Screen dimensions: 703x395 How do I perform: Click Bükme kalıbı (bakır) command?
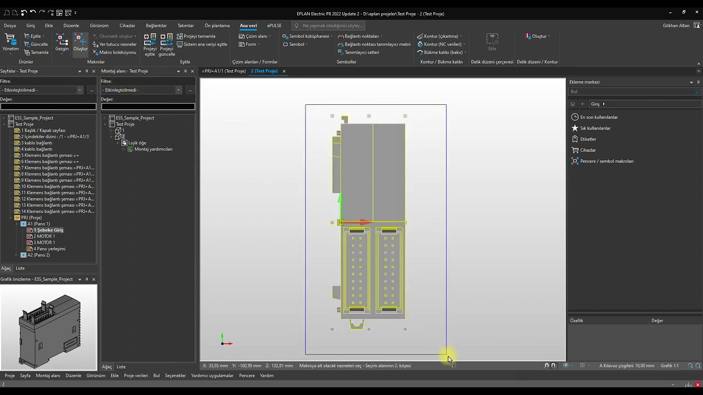(441, 53)
